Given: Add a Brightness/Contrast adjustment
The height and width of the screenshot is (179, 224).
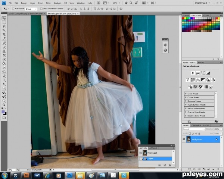Looking at the screenshot, I should click(193, 73).
